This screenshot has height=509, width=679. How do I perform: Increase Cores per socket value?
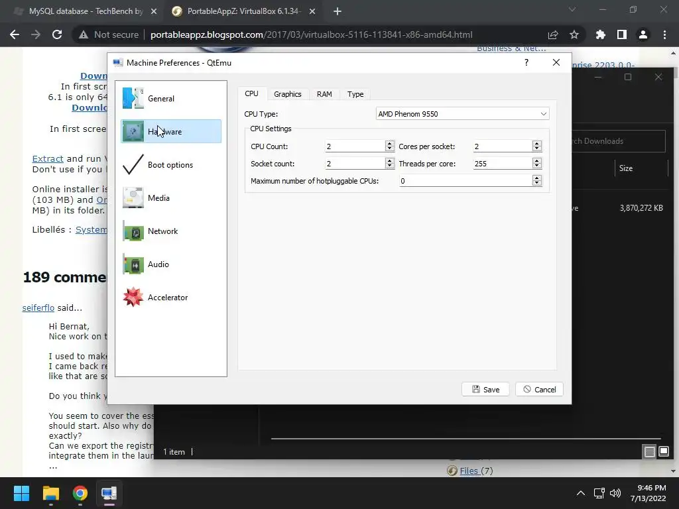tap(537, 143)
